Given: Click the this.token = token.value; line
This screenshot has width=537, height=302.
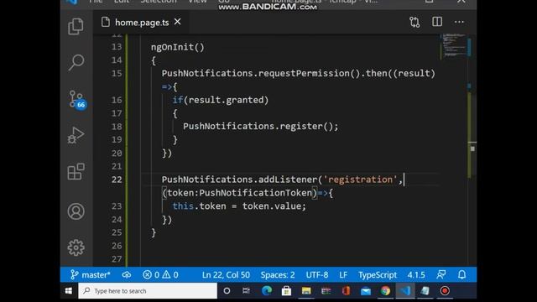Looking at the screenshot, I should click(239, 206).
